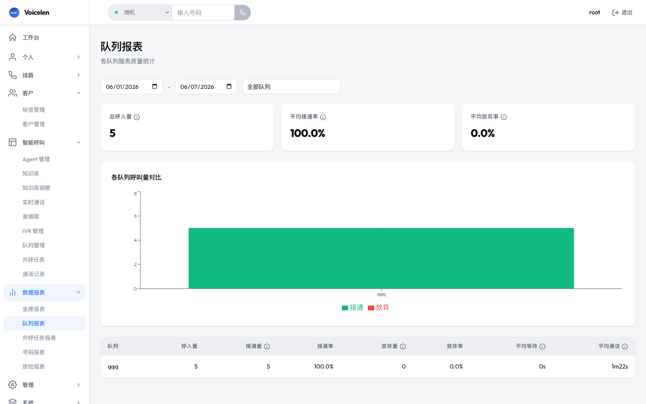This screenshot has width=646, height=404.
Task: Click the 1m22s average call value
Action: 620,367
